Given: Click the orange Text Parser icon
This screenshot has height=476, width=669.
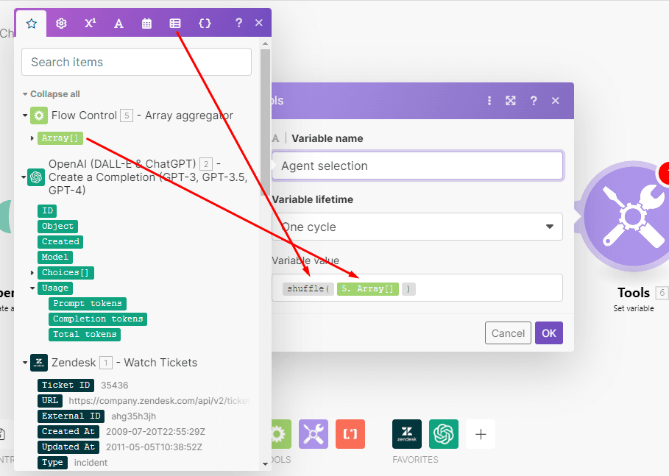Looking at the screenshot, I should pos(350,434).
